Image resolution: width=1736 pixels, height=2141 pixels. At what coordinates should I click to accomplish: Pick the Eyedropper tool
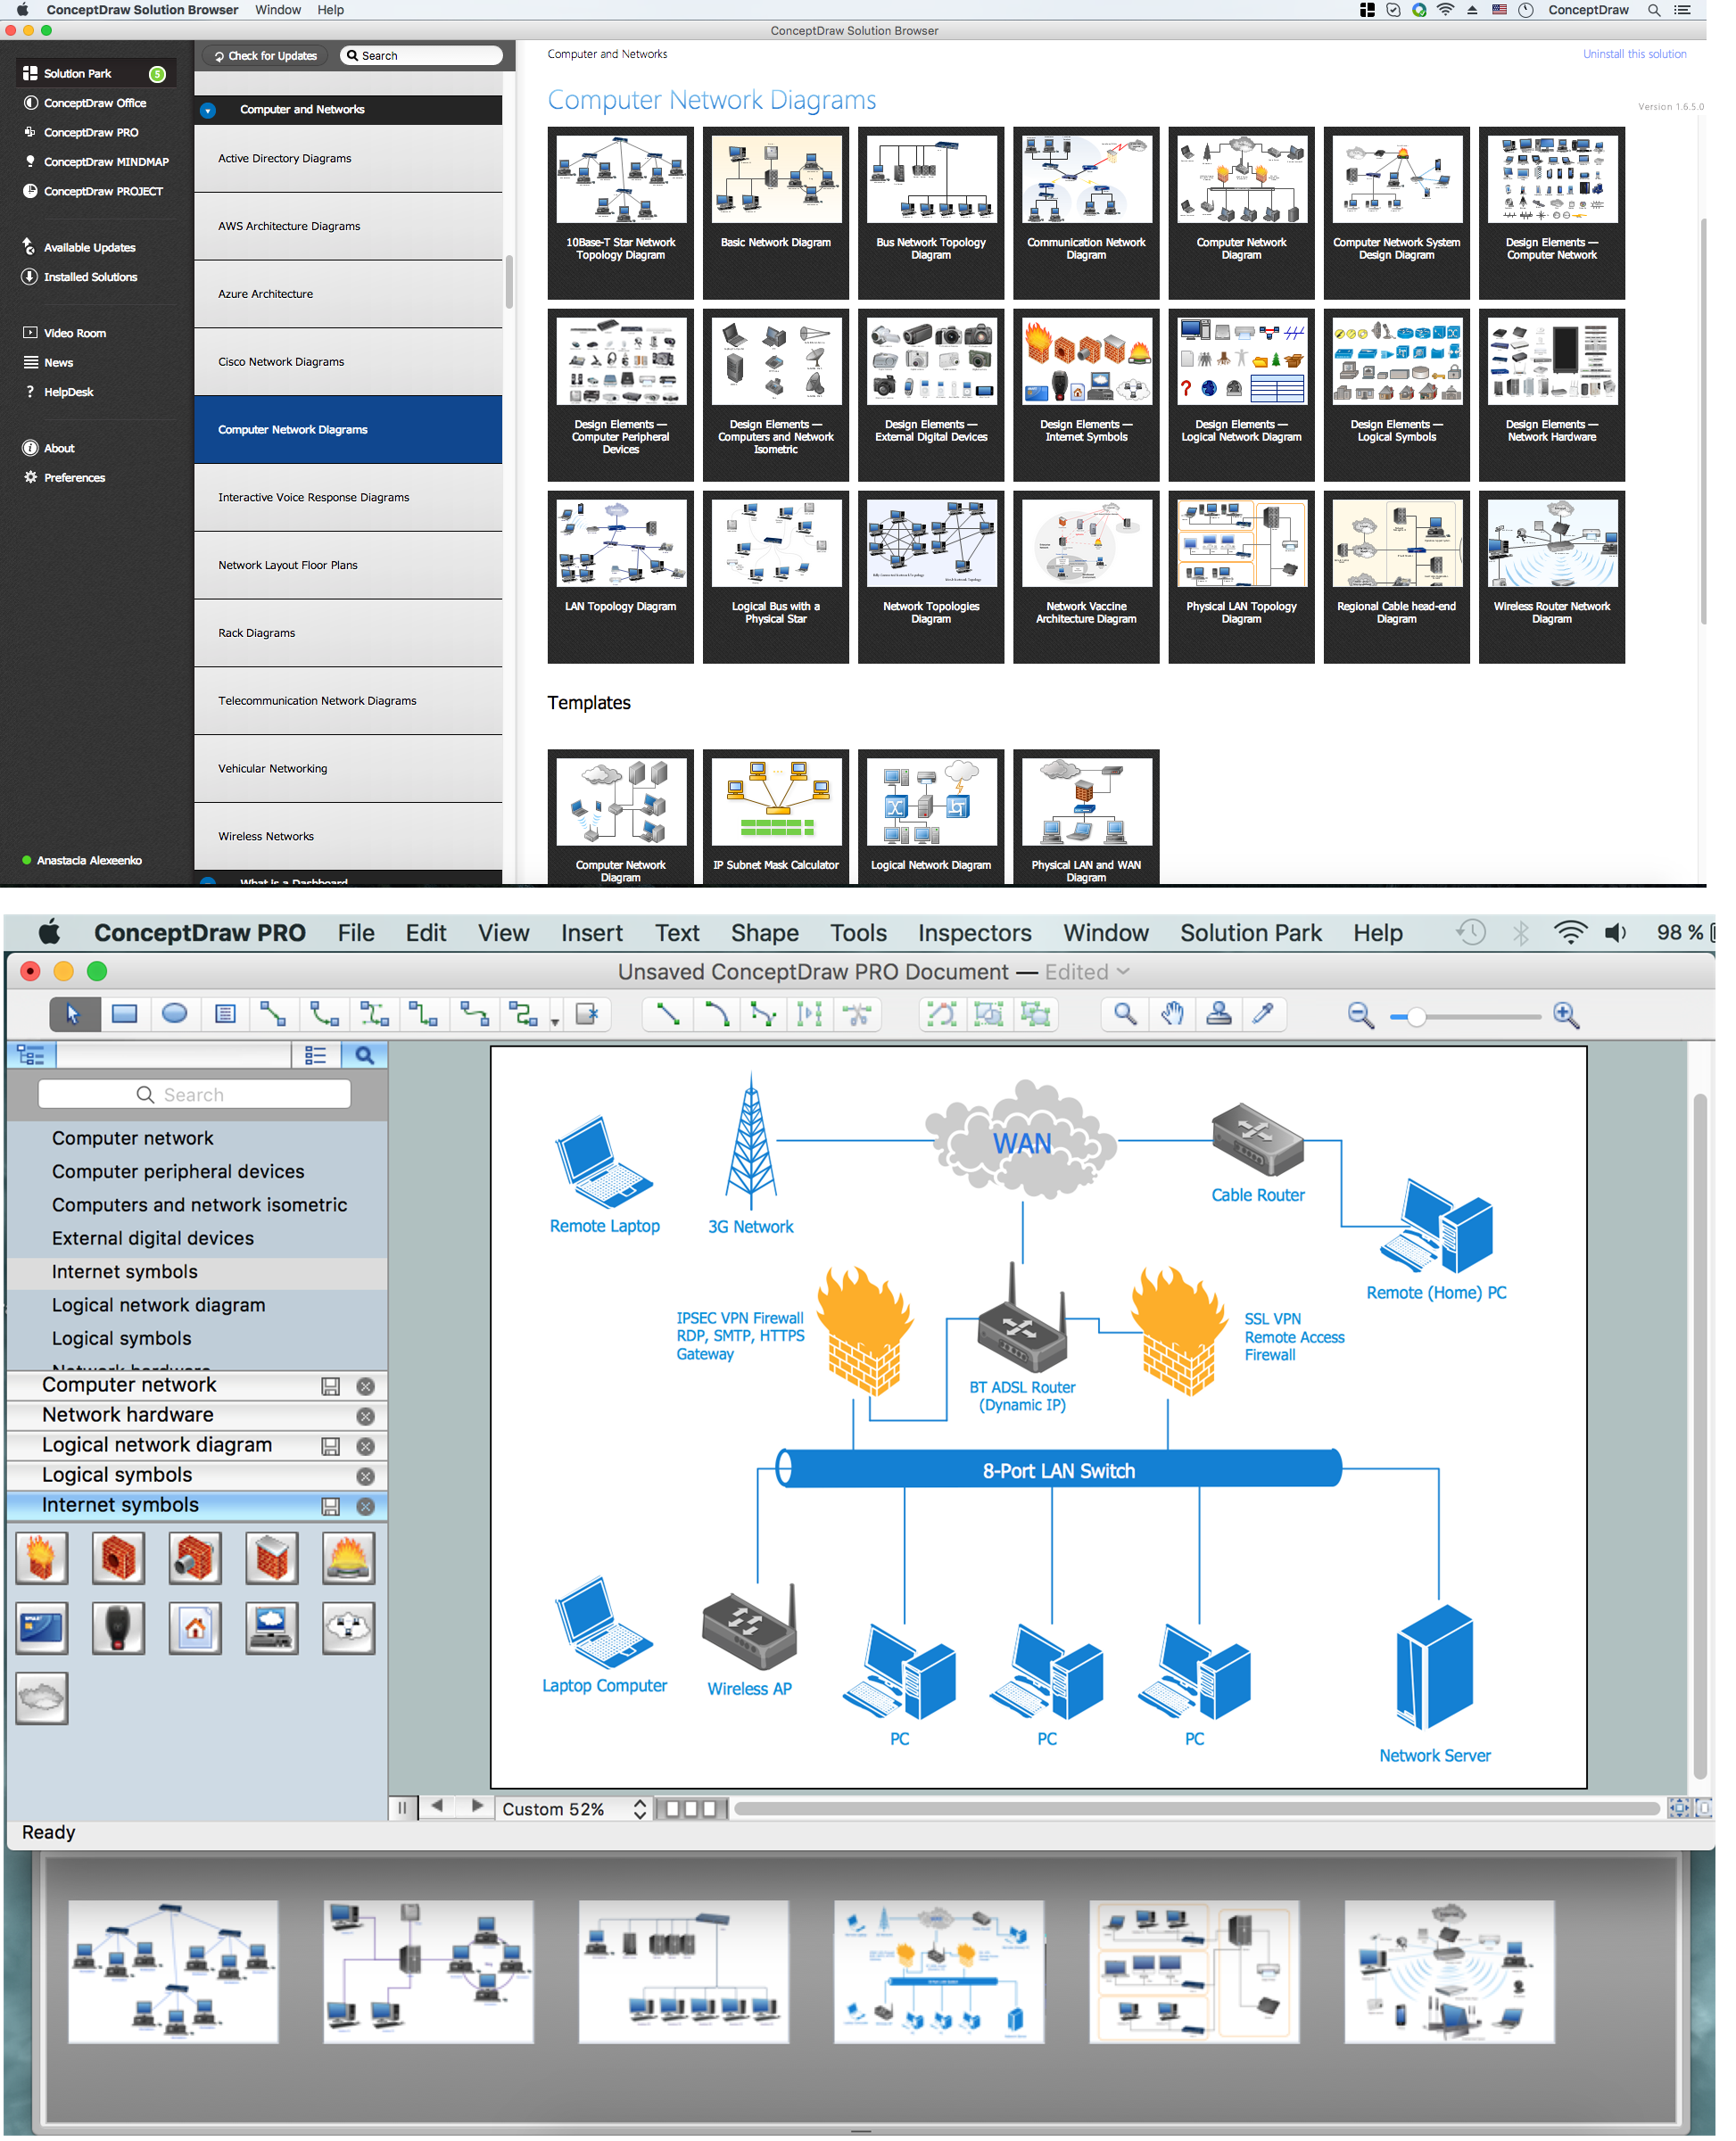click(x=1263, y=1014)
